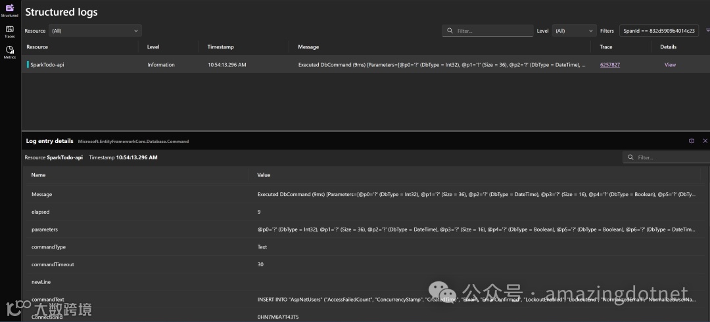This screenshot has height=322, width=710.
Task: Select timestamp 10:54:13.296 AM in log row
Action: tap(227, 65)
